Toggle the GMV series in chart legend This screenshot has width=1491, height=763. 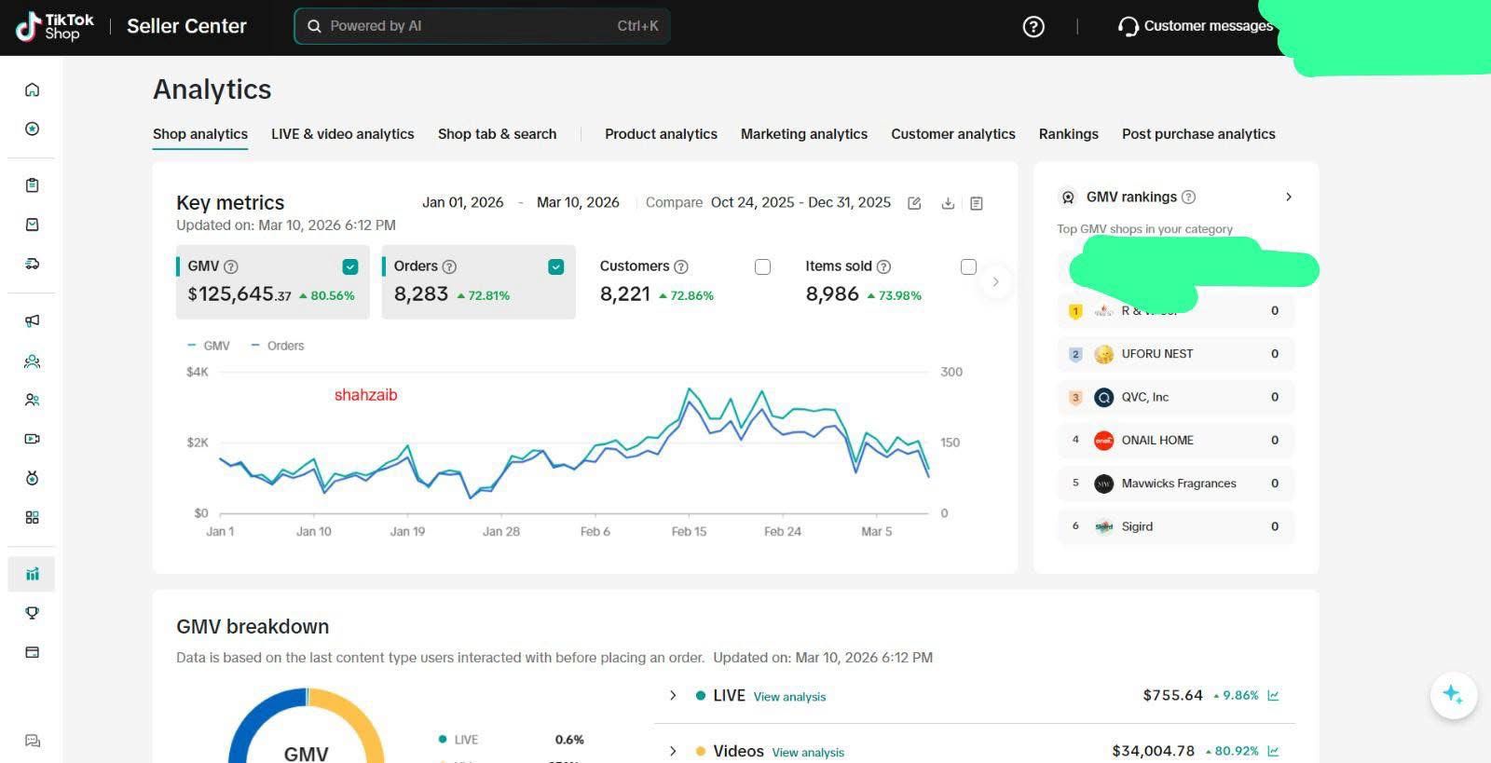pyautogui.click(x=209, y=346)
